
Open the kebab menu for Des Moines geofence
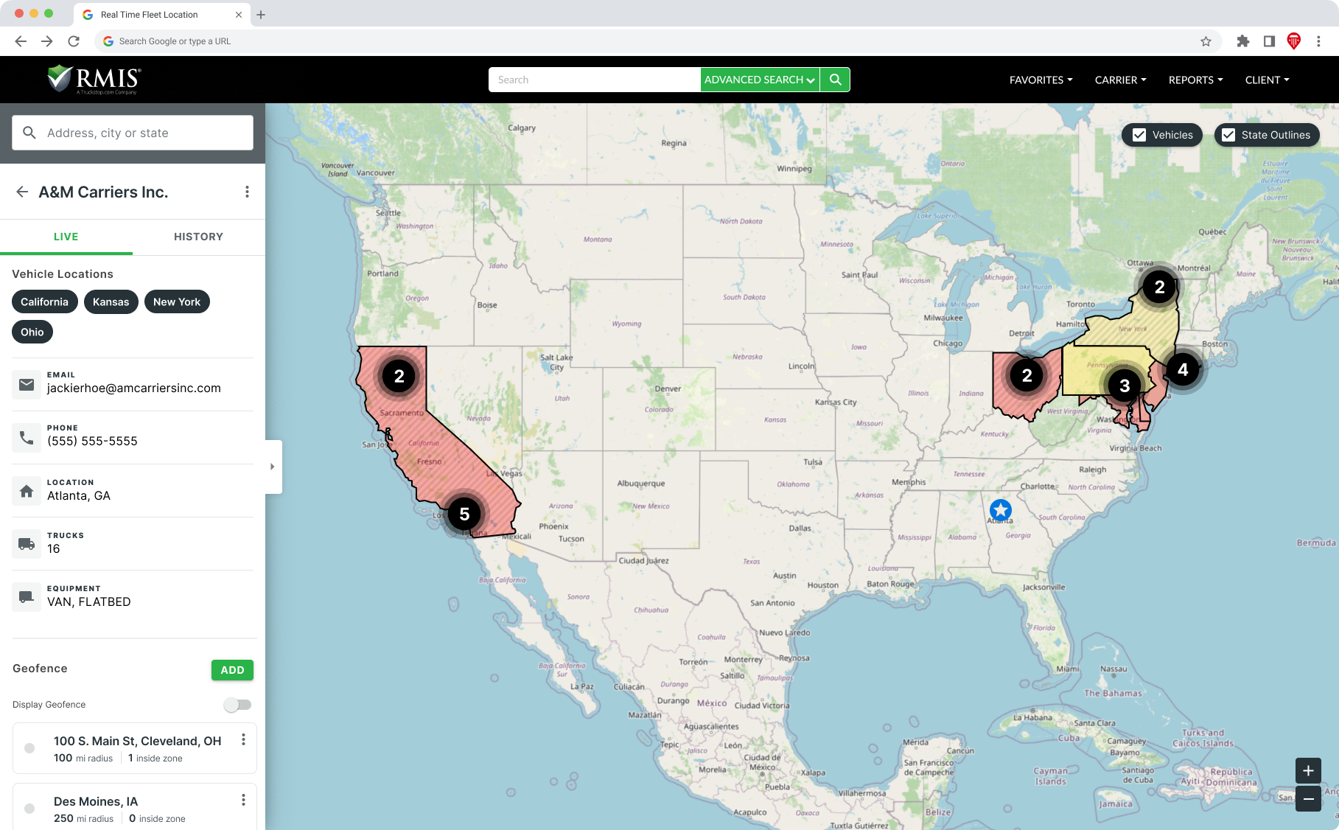pos(243,798)
